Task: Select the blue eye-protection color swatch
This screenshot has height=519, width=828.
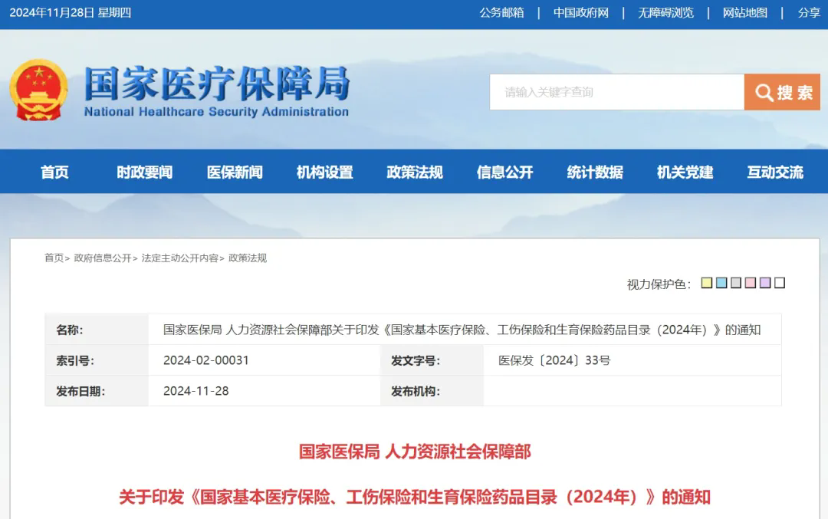Action: [x=721, y=283]
